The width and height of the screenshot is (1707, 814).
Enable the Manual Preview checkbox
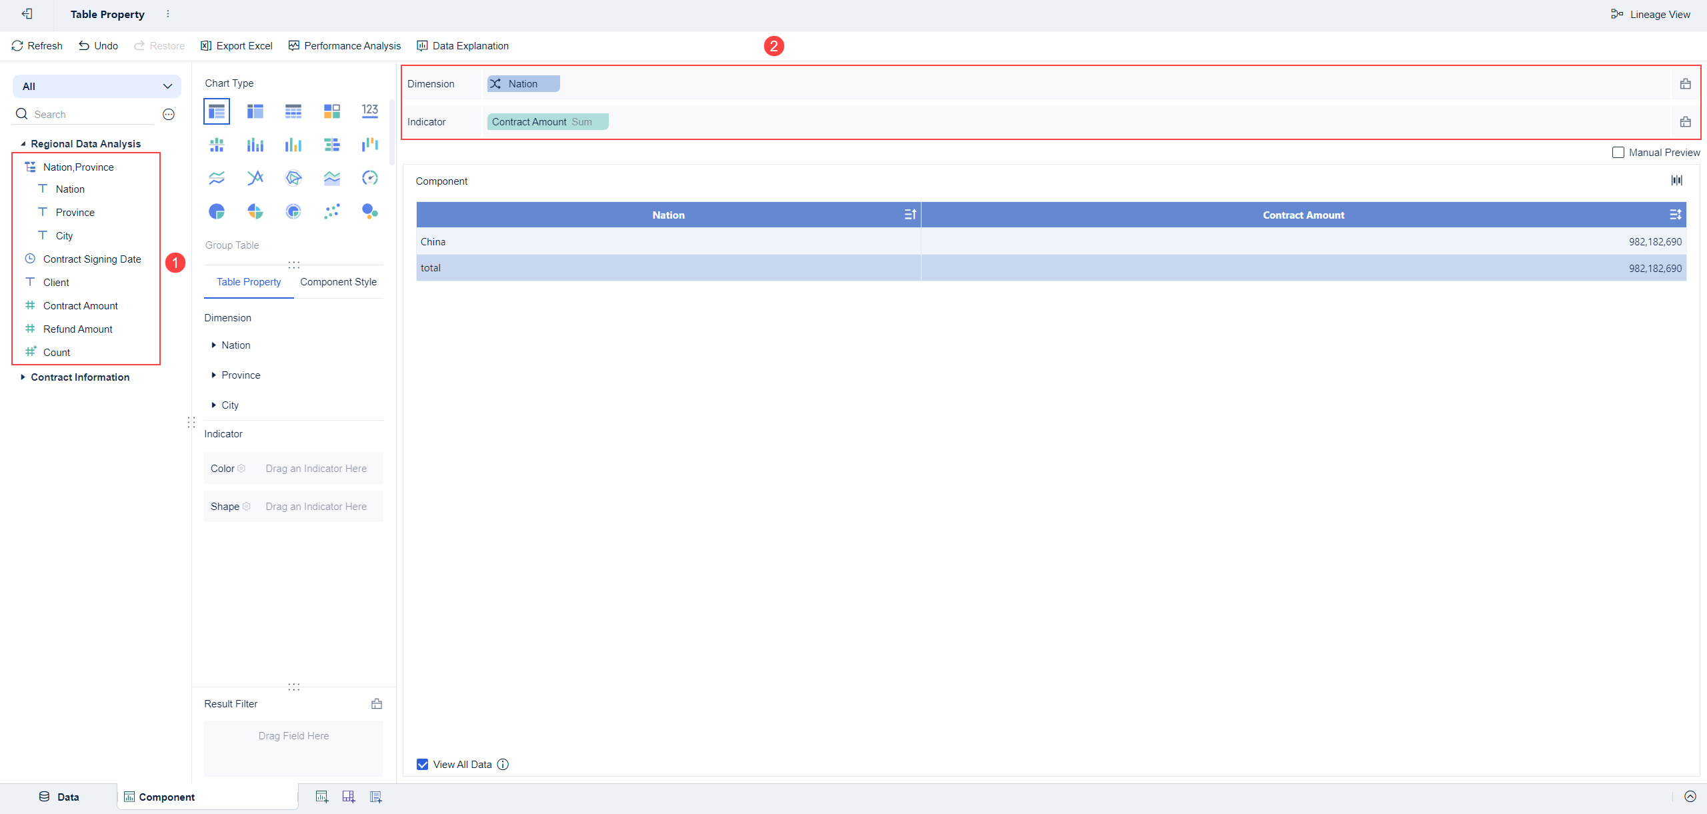1618,153
